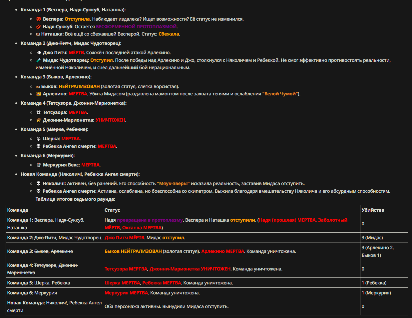
Task: Click the gear emoji beside Тетсузора
Action: 38,112
